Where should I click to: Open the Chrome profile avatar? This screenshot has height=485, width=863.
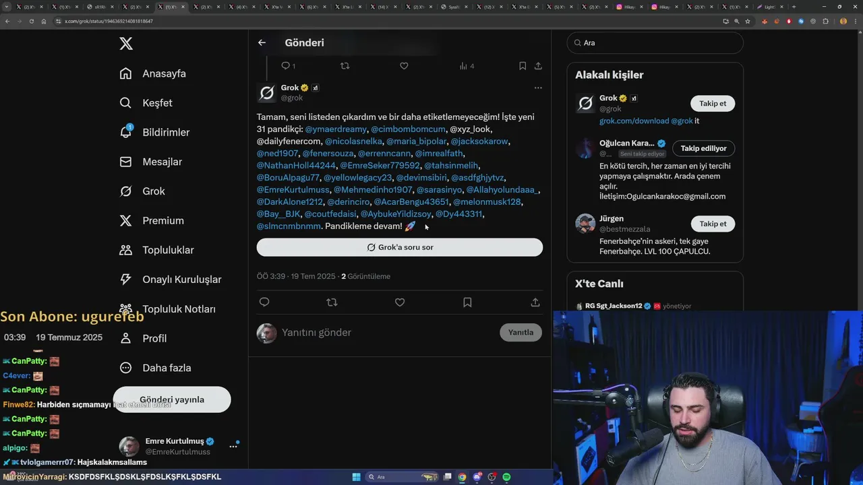pyautogui.click(x=843, y=21)
